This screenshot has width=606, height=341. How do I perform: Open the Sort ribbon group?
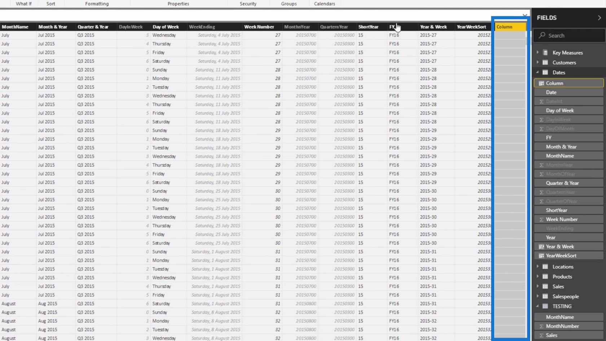point(51,4)
